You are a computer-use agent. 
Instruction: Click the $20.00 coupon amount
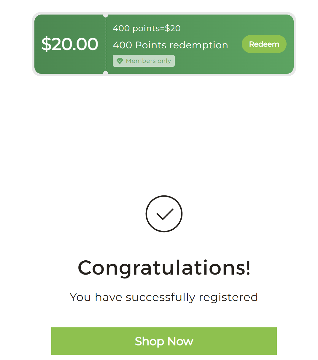70,44
